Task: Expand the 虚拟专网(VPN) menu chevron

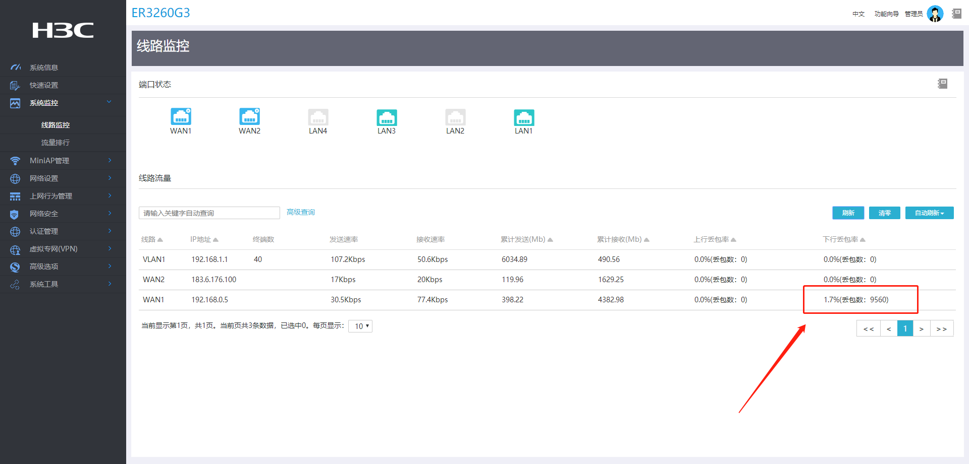Action: [x=110, y=248]
